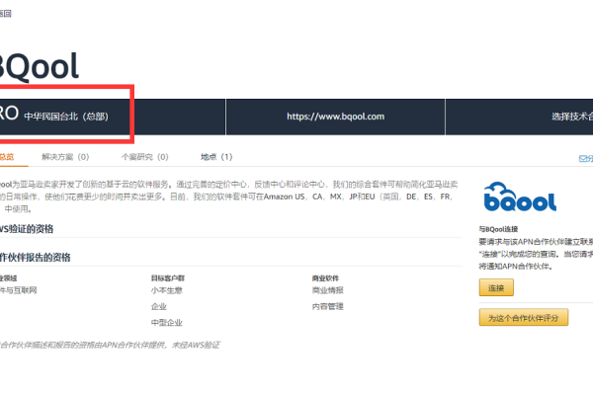
Task: Click the italic APN合作伙伴提供 disclaimer note
Action: (x=110, y=345)
